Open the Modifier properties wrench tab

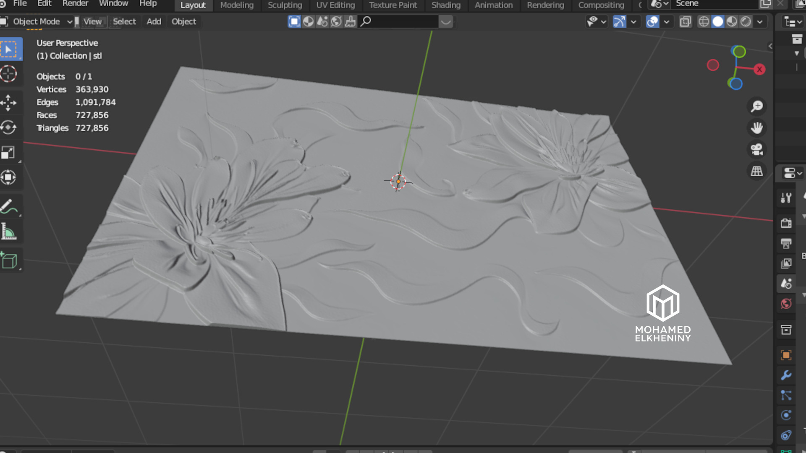(x=786, y=375)
